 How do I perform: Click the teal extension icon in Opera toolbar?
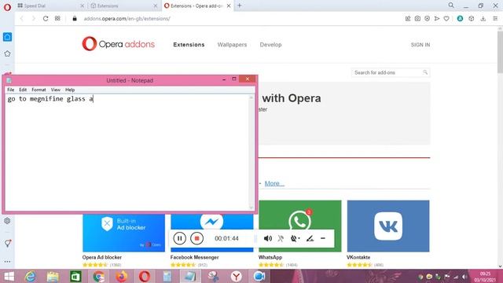460,19
